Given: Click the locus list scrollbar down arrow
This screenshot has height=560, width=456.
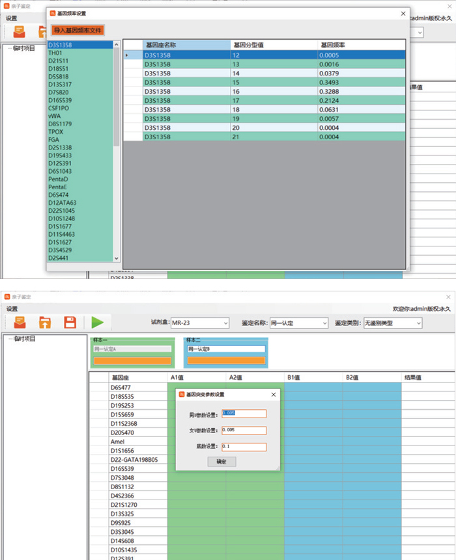Looking at the screenshot, I should 117,258.
